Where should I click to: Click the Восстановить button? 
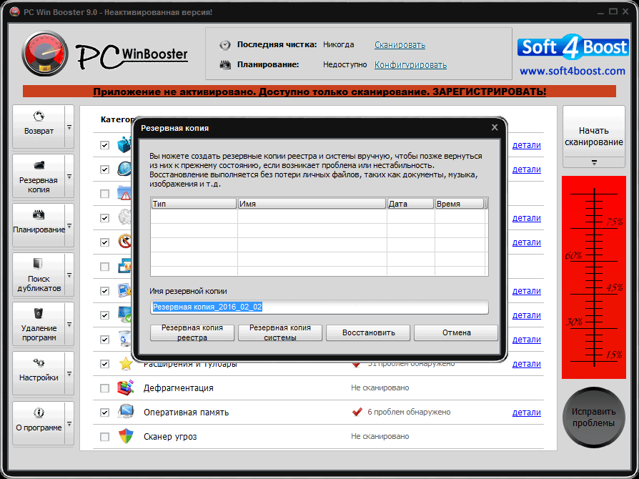(368, 332)
